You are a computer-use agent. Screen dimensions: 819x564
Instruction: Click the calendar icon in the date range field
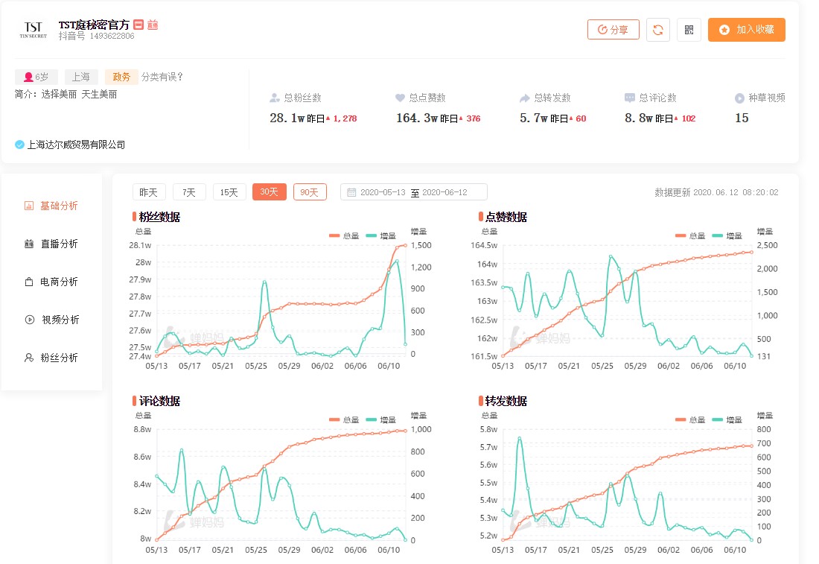pos(351,192)
